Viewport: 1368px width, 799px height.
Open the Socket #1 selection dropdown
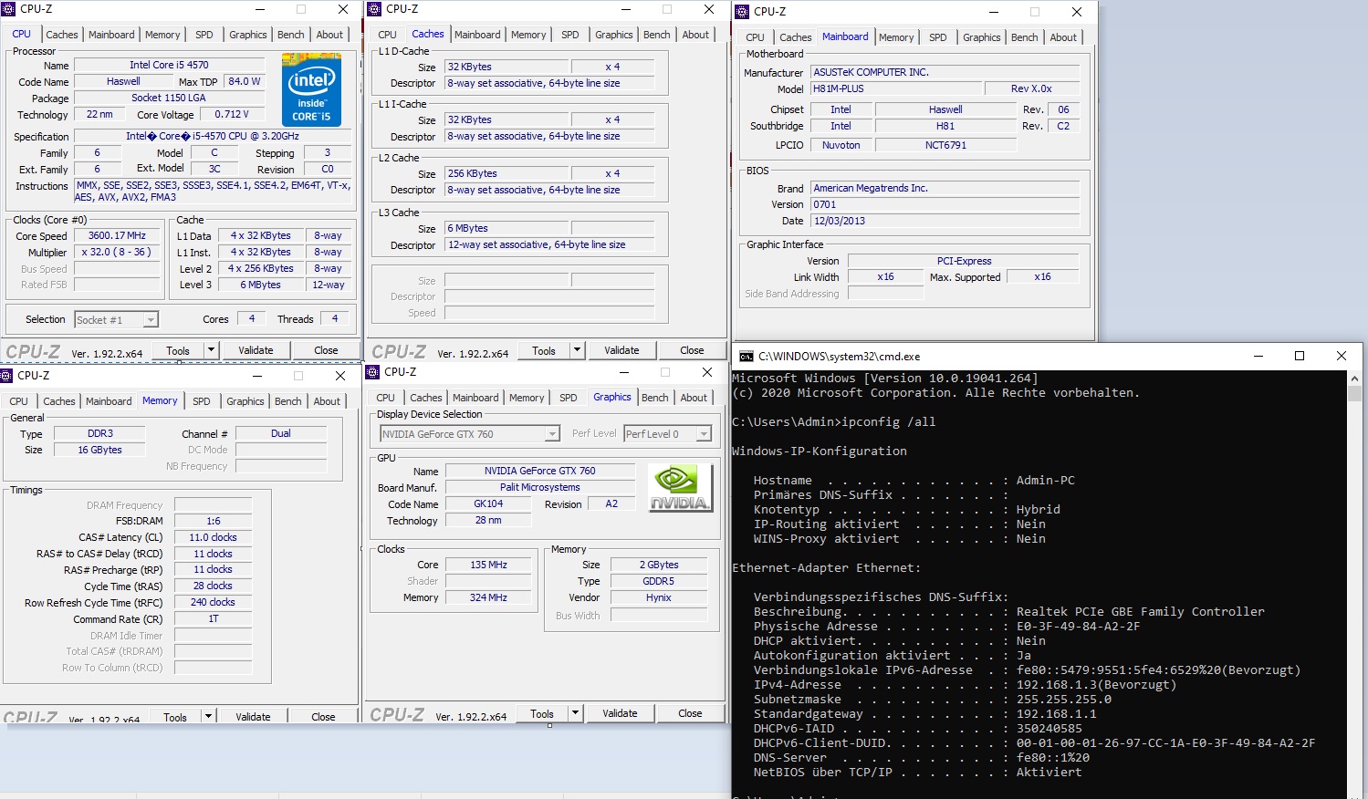(151, 320)
